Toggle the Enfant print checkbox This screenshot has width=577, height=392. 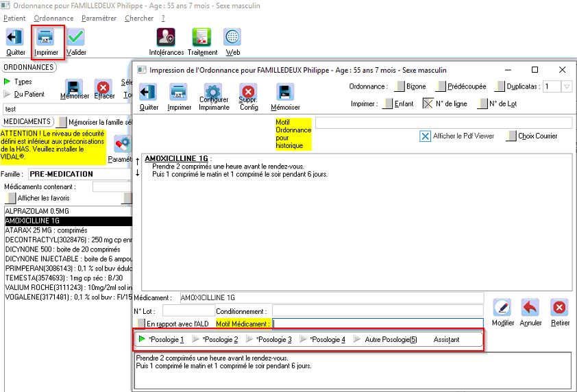point(387,103)
